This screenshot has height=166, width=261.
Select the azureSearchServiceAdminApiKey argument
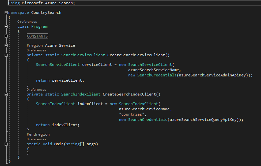(x=213, y=75)
